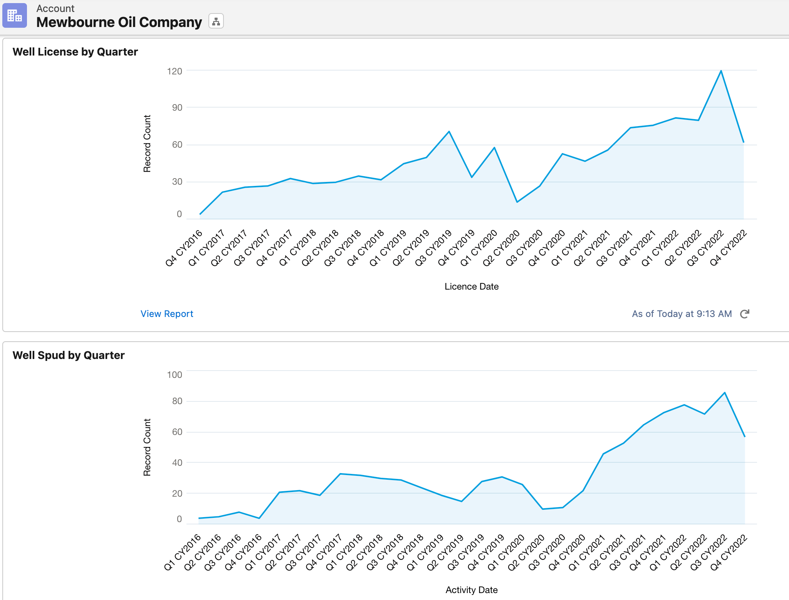The height and width of the screenshot is (600, 789).
Task: Select the Record Count axis label
Action: pos(147,143)
